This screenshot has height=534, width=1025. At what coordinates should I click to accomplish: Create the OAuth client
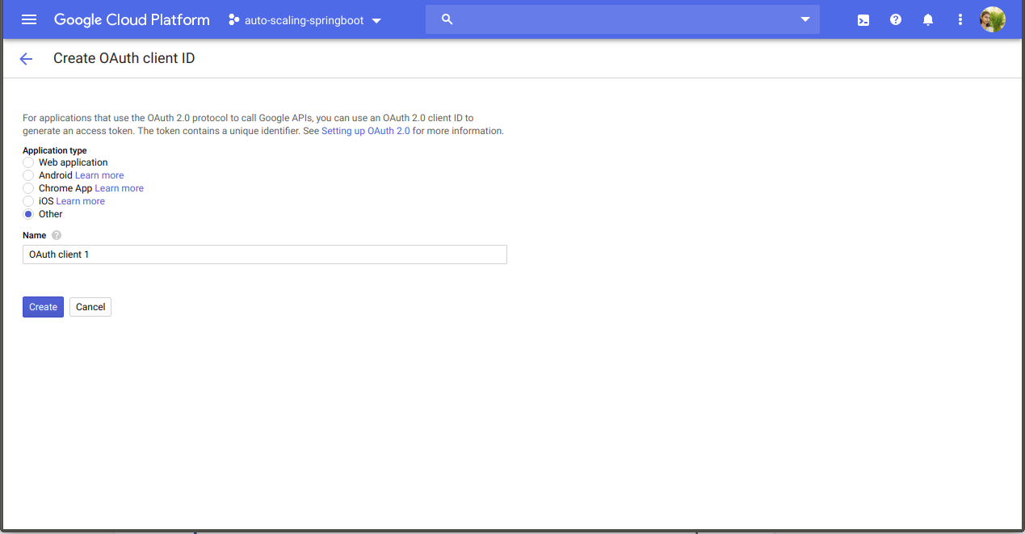click(x=43, y=306)
